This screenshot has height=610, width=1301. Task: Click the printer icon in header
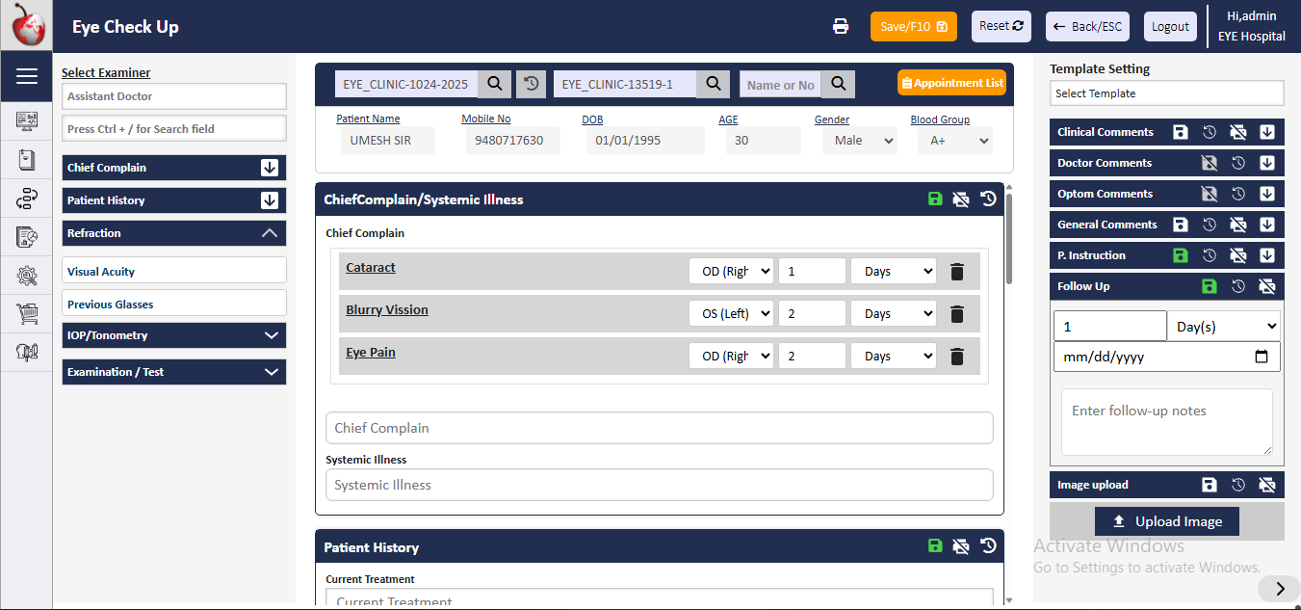[841, 26]
